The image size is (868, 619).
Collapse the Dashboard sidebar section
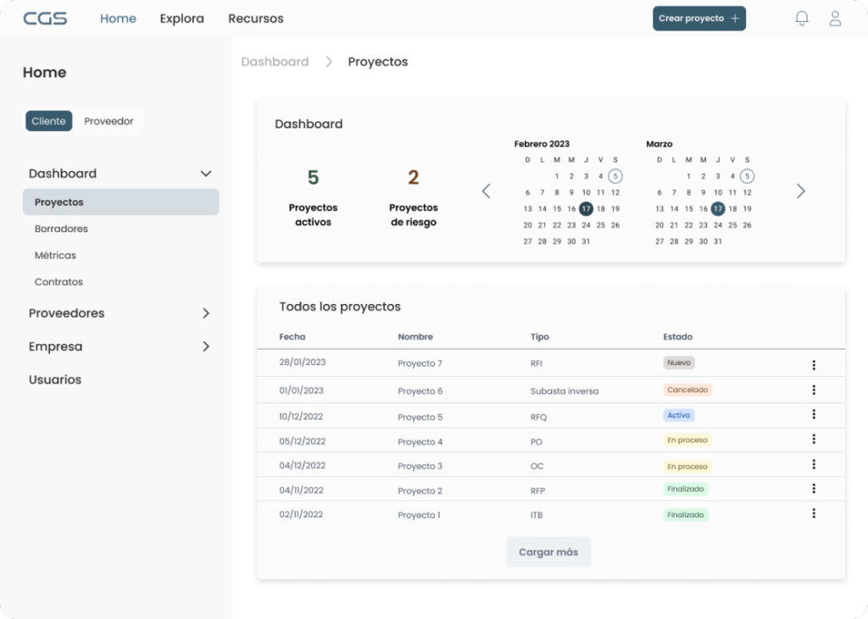click(205, 174)
